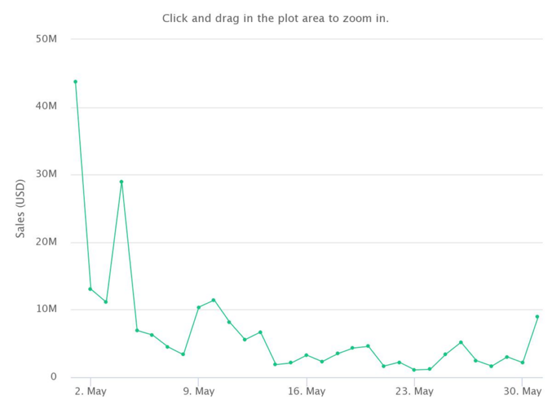
Task: Select the 30M y-axis label
Action: coord(46,174)
